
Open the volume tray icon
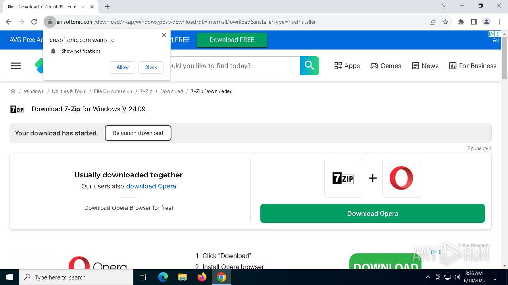[457, 277]
